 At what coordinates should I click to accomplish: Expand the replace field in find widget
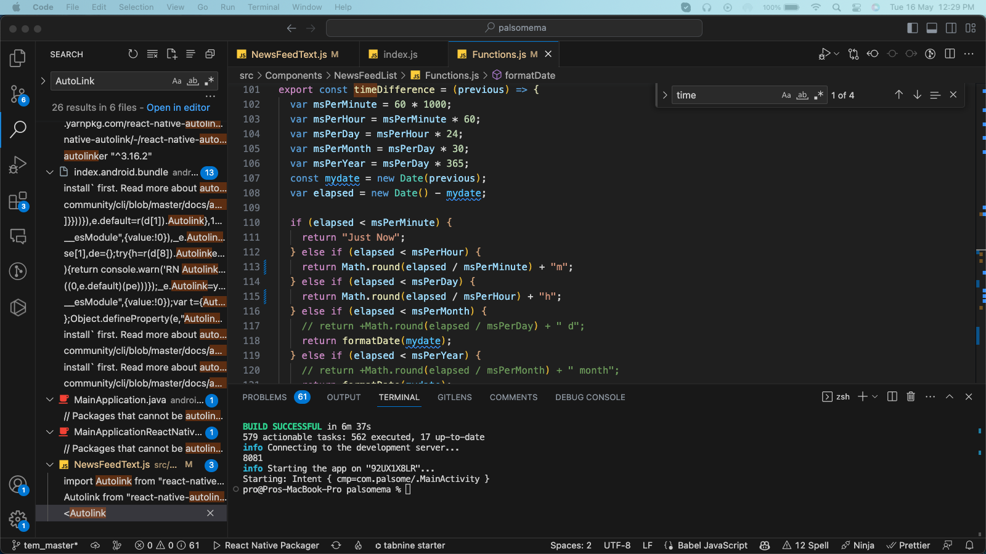click(x=665, y=95)
